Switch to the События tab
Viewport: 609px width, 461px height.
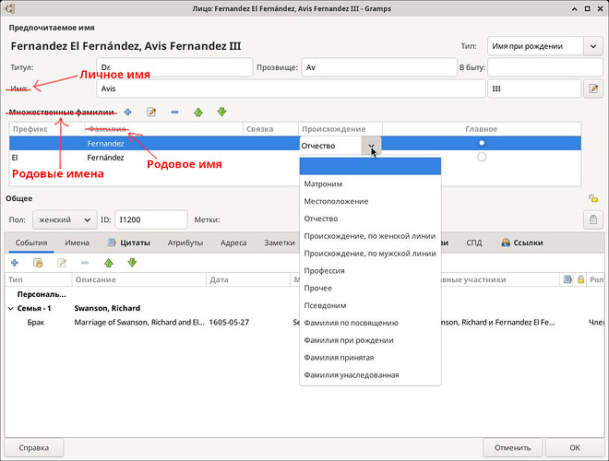click(31, 242)
